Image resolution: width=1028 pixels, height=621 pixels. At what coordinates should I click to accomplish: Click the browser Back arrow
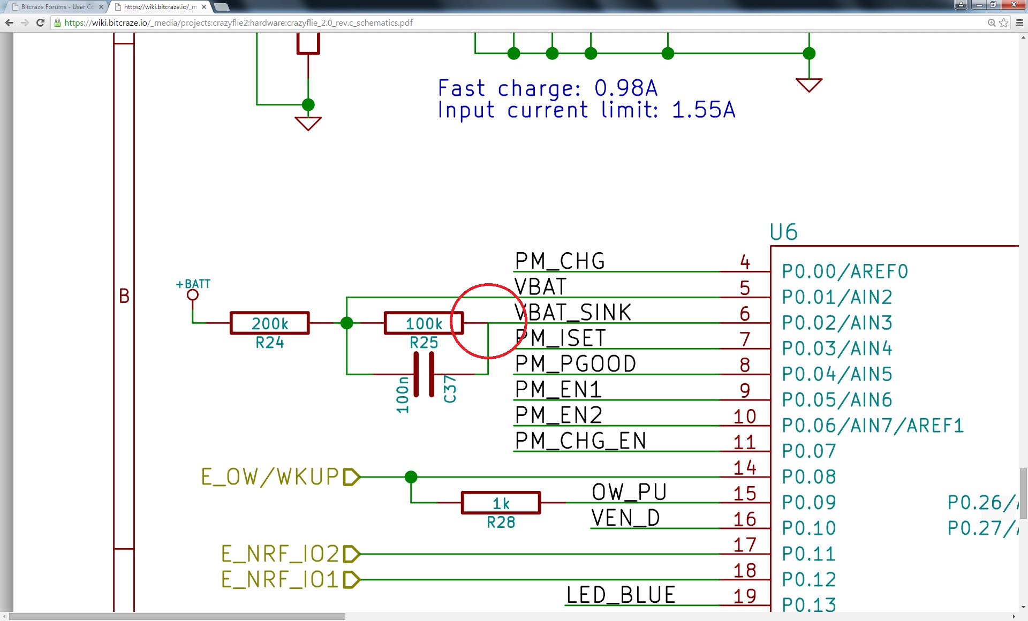click(9, 23)
